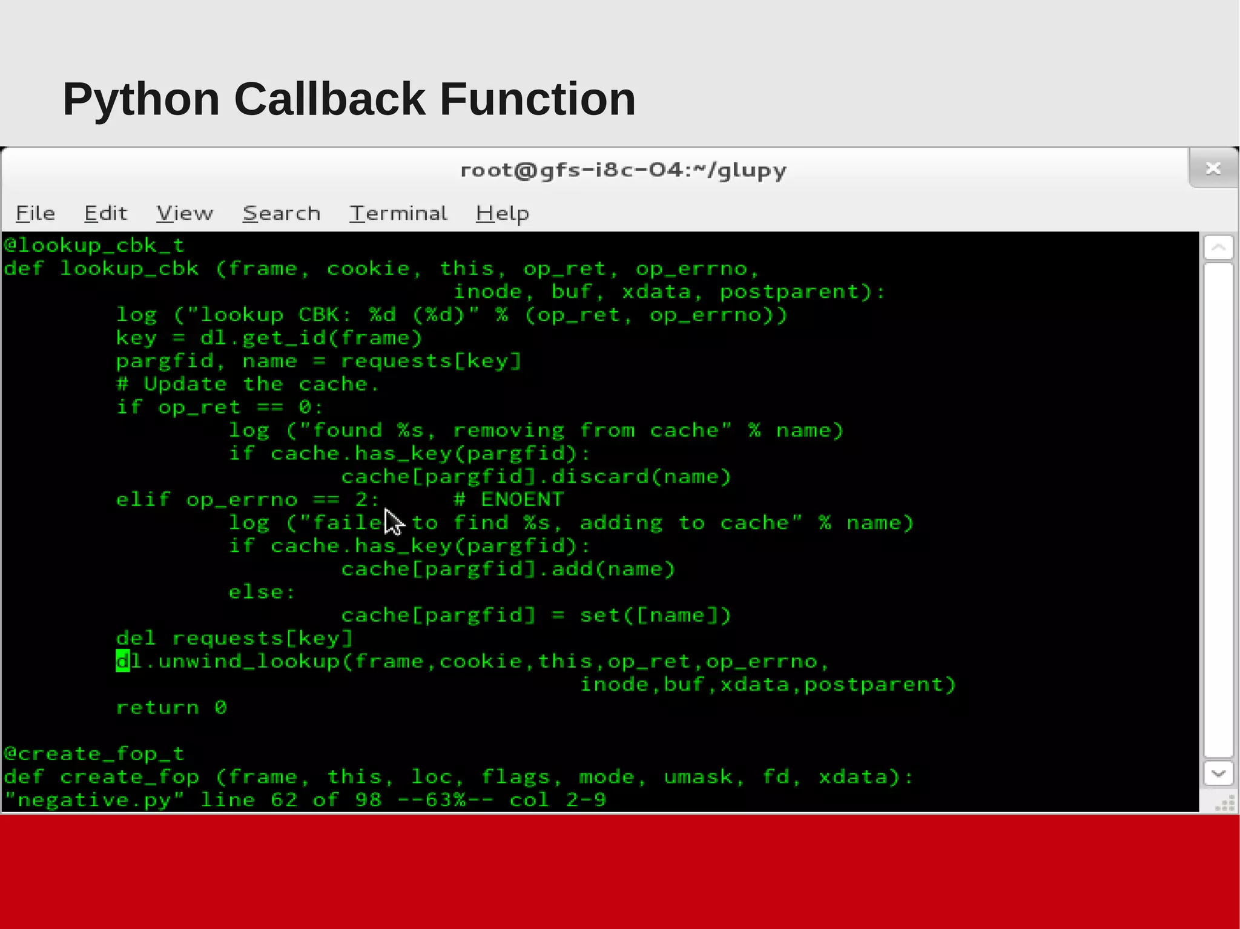Click 'dl.unwind_lookup' call line
Screen dimensions: 1240x929
point(473,661)
